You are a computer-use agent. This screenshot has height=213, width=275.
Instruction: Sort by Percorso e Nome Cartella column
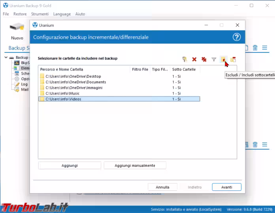coord(84,69)
